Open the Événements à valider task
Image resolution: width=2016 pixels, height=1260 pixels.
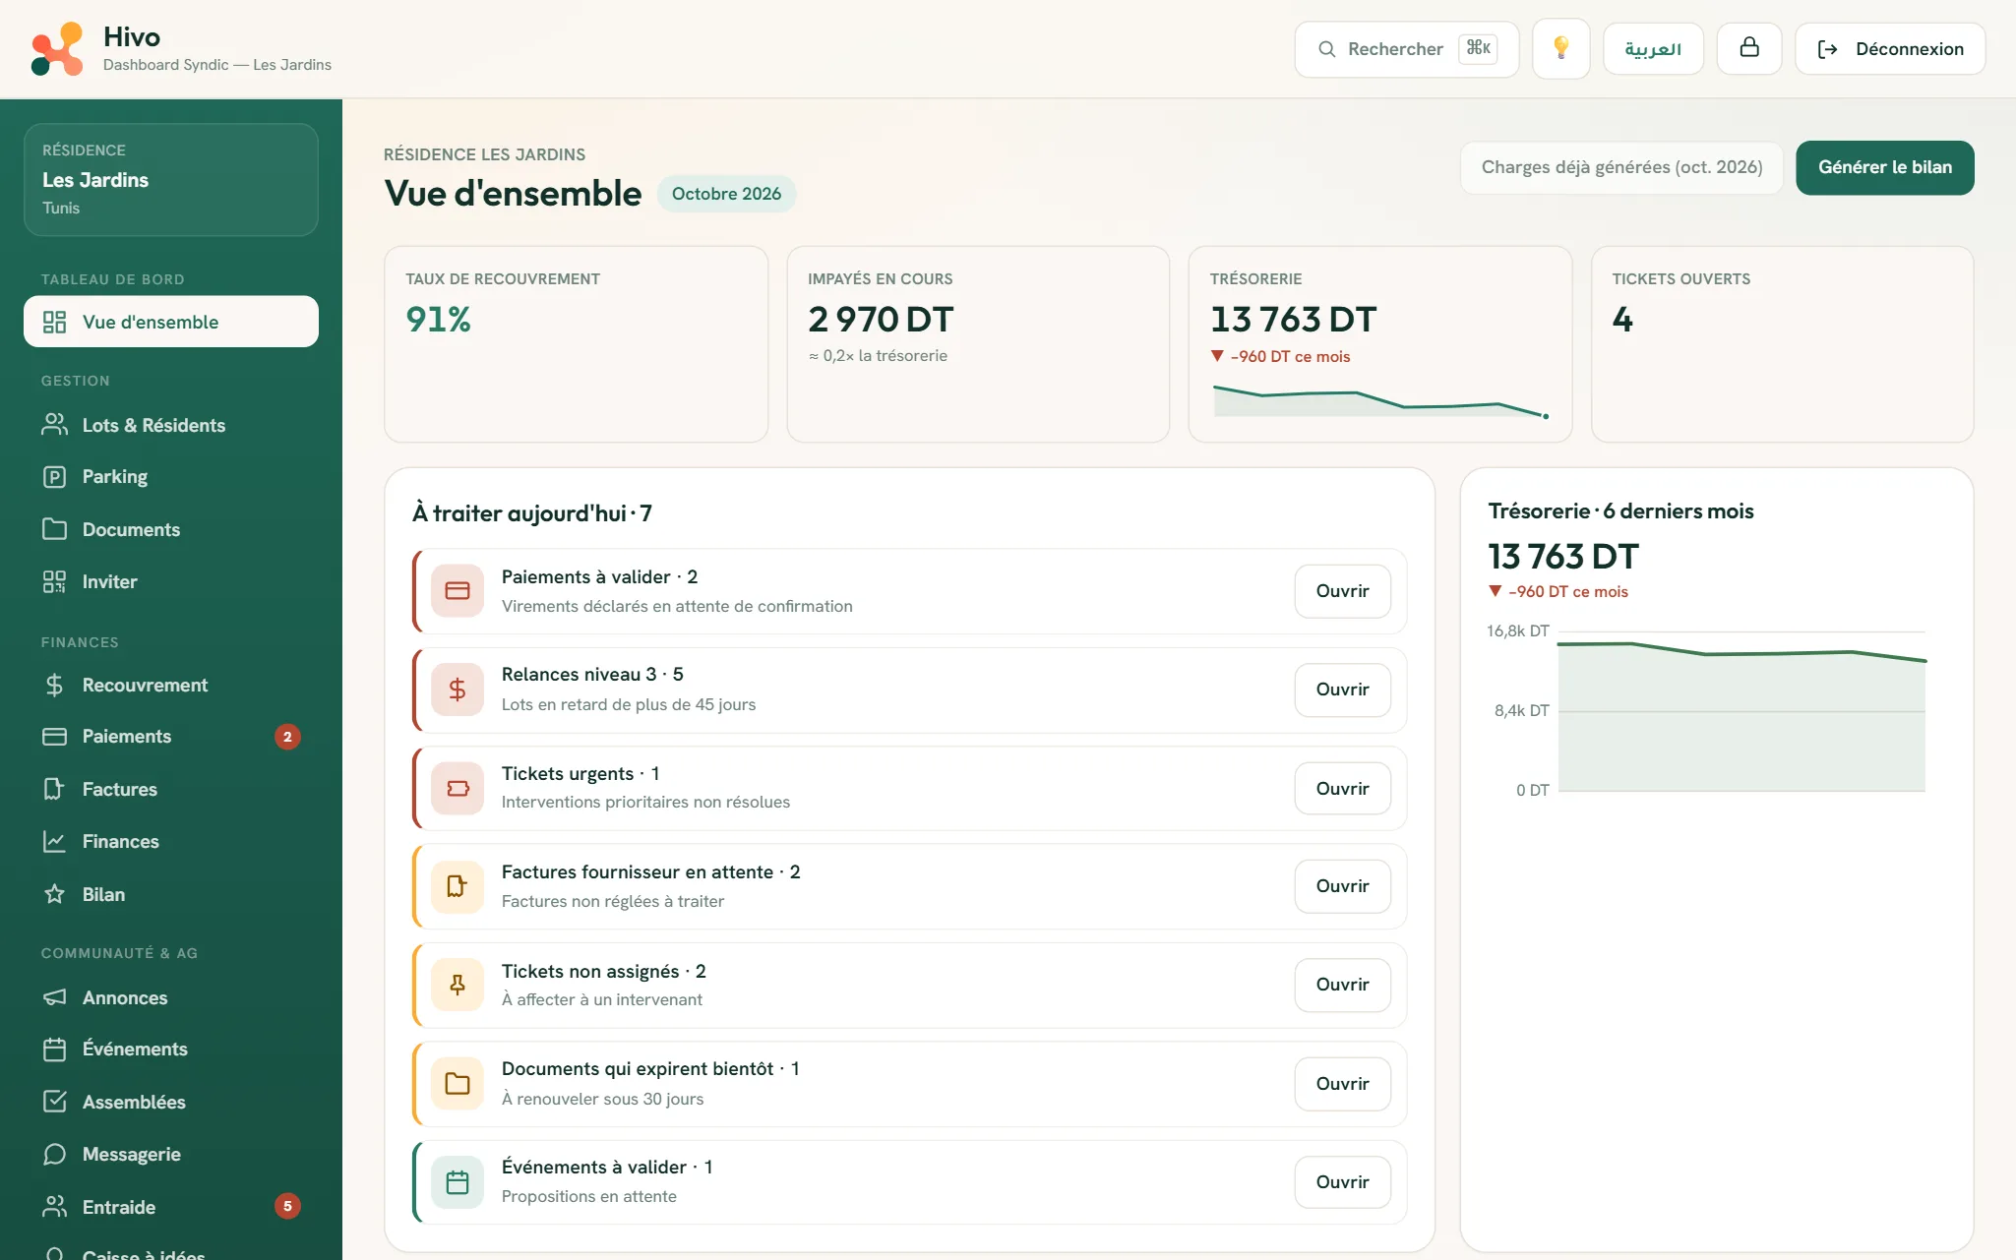[x=1342, y=1181]
